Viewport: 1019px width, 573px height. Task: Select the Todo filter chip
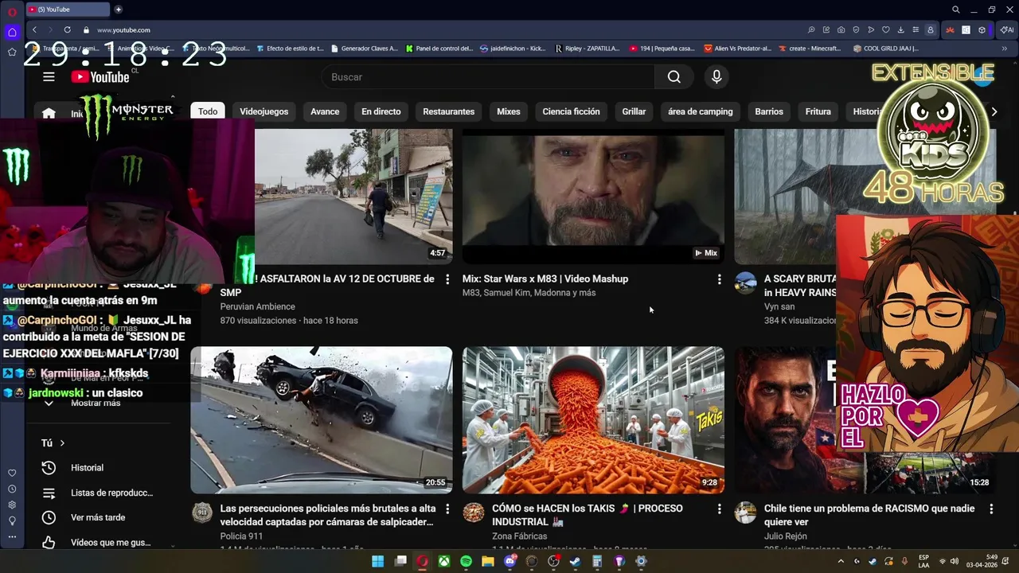click(208, 111)
